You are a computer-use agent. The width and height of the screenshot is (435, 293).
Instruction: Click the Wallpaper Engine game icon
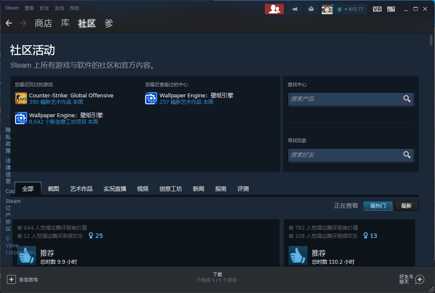pyautogui.click(x=21, y=118)
